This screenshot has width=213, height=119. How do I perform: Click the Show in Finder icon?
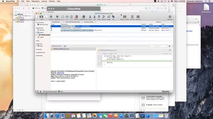124,17
